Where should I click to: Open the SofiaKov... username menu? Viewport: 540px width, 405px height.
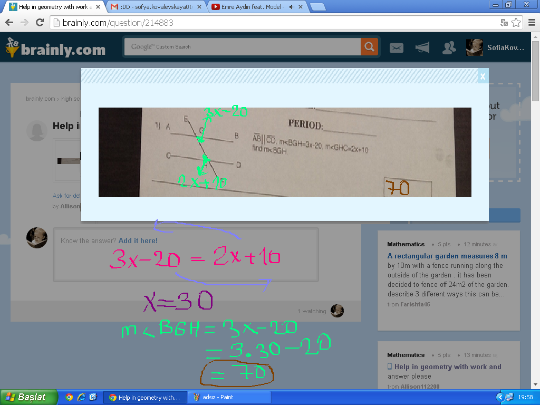[x=506, y=48]
